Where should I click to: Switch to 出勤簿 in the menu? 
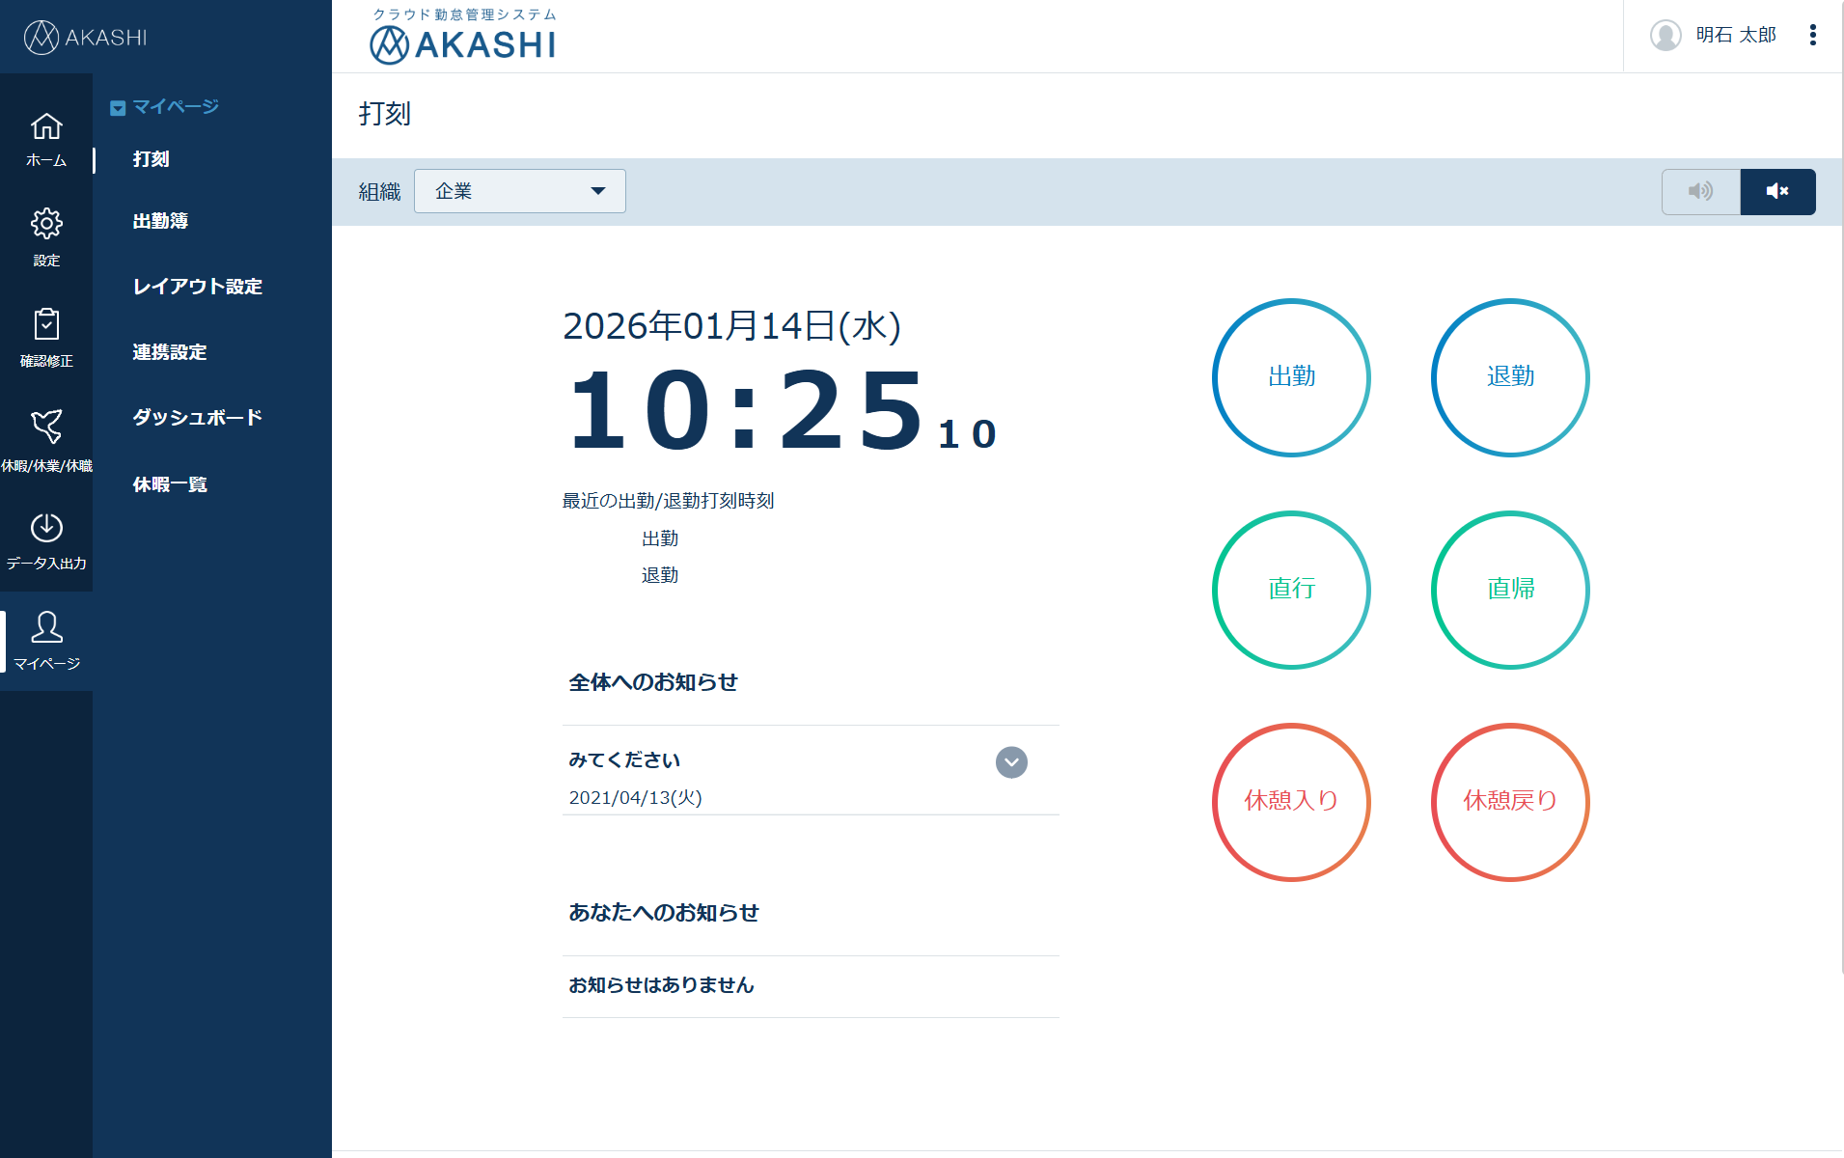click(x=160, y=221)
